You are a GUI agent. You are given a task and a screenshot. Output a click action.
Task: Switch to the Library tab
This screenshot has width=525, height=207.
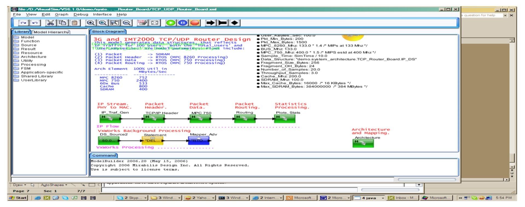coord(22,32)
